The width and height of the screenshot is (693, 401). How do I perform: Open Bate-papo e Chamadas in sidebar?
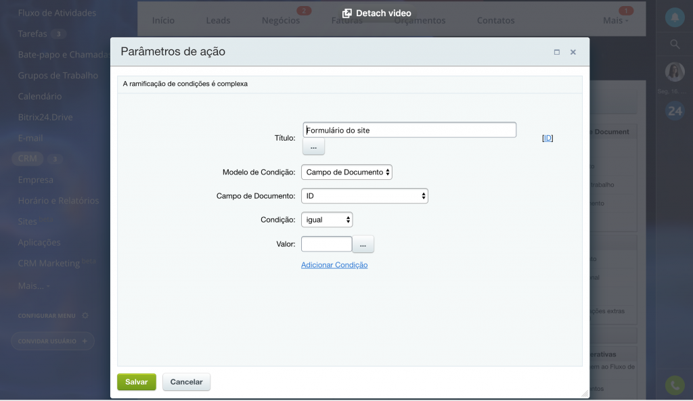(x=64, y=54)
